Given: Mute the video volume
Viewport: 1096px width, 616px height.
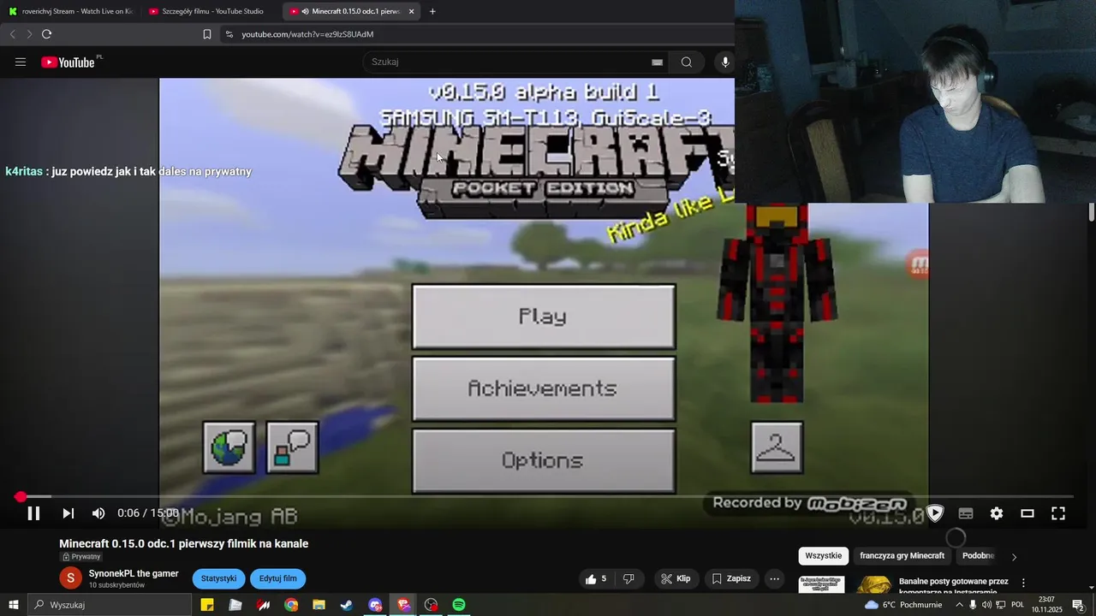Looking at the screenshot, I should (x=98, y=513).
